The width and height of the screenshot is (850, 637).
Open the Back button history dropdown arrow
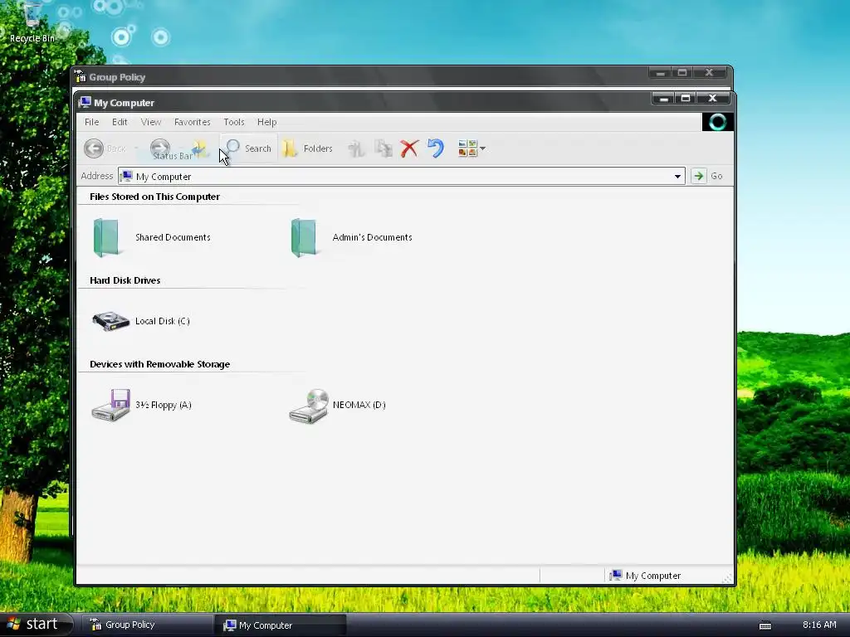[x=136, y=148]
